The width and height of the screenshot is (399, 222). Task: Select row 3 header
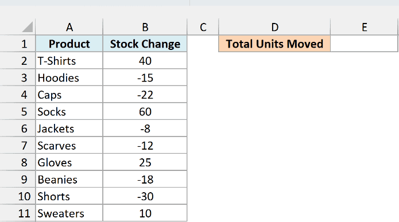[x=18, y=77]
